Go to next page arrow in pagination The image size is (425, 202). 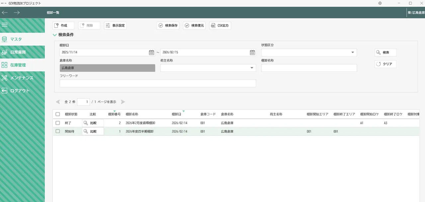(x=123, y=102)
